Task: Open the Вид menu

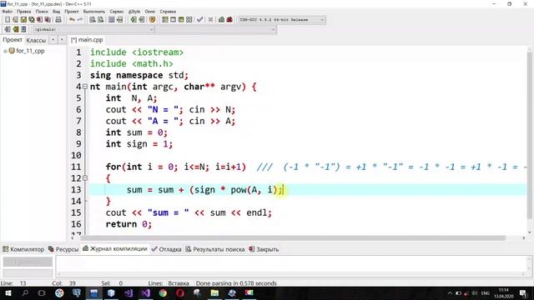Action: coord(56,12)
